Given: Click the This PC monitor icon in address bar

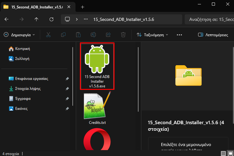Looking at the screenshot, I should coord(67,19).
